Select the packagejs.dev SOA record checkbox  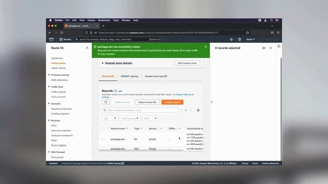[103, 148]
